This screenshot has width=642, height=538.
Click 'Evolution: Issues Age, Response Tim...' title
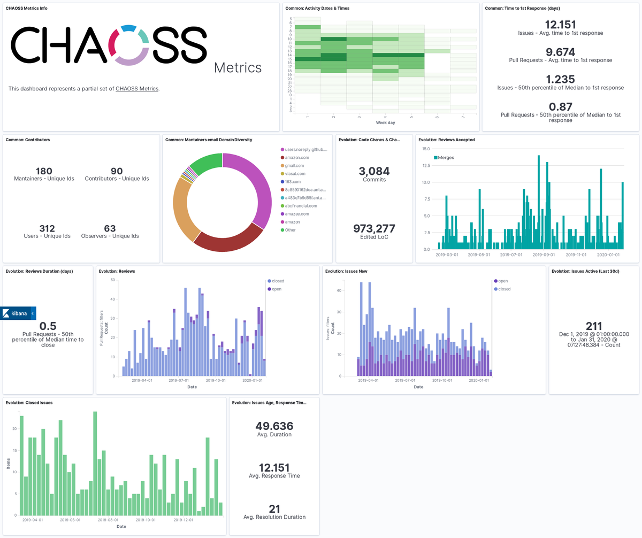click(270, 403)
